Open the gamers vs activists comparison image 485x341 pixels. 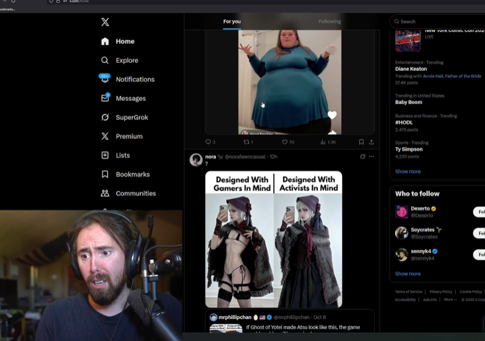pos(274,239)
